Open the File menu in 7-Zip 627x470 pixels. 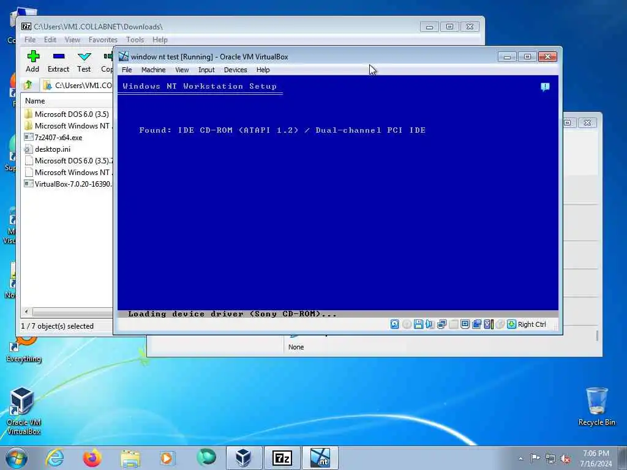pos(30,40)
